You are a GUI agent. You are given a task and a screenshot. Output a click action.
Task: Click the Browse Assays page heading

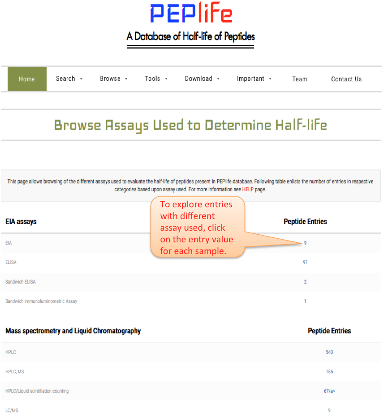point(190,125)
